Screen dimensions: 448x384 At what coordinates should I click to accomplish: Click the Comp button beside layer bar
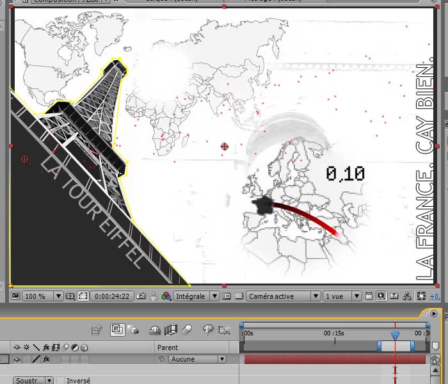435,359
